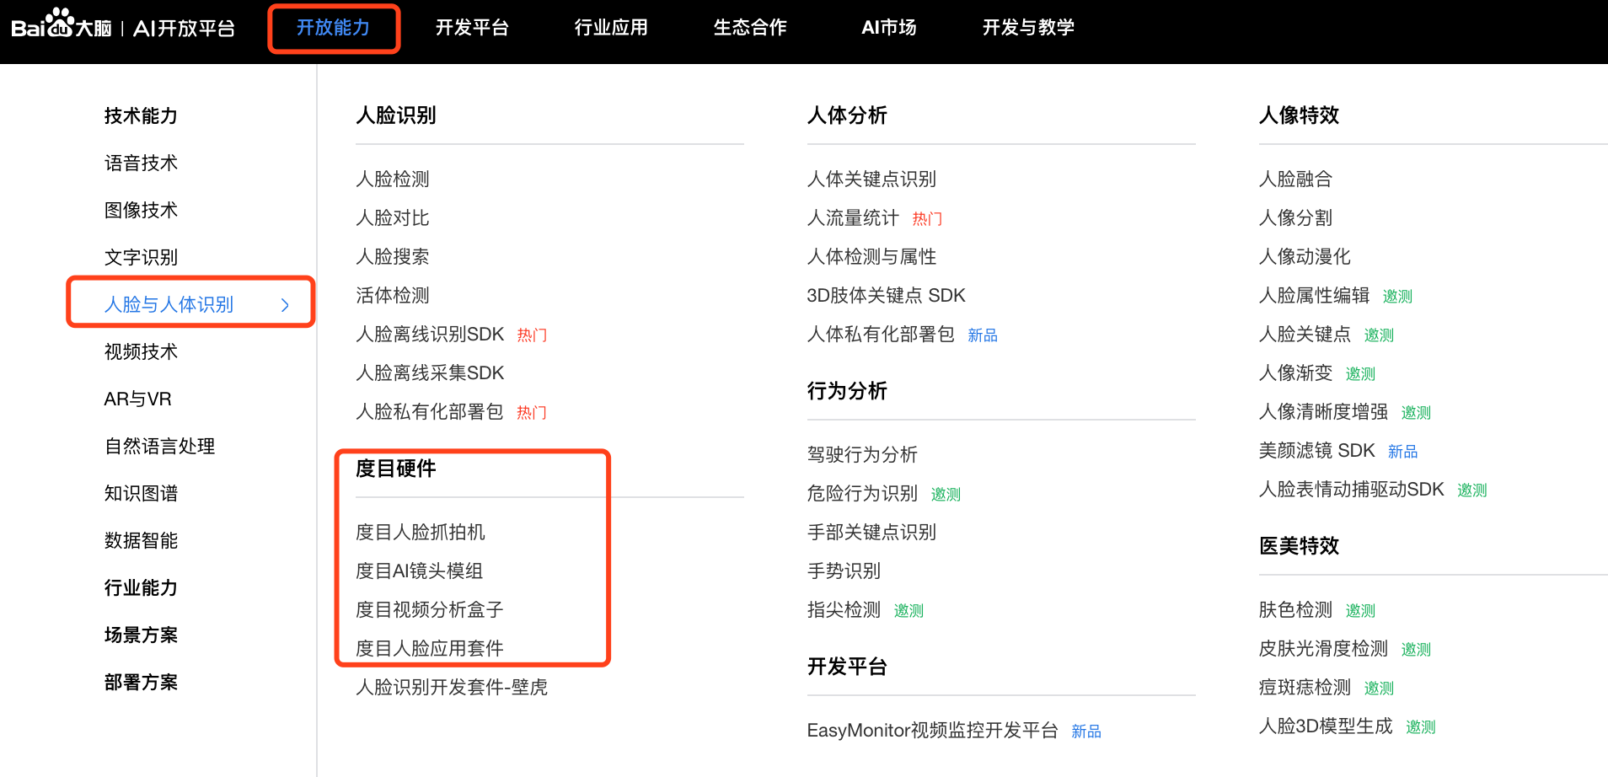Open the 手部关键点识别 link
Viewport: 1608px width, 777px height.
(x=871, y=532)
